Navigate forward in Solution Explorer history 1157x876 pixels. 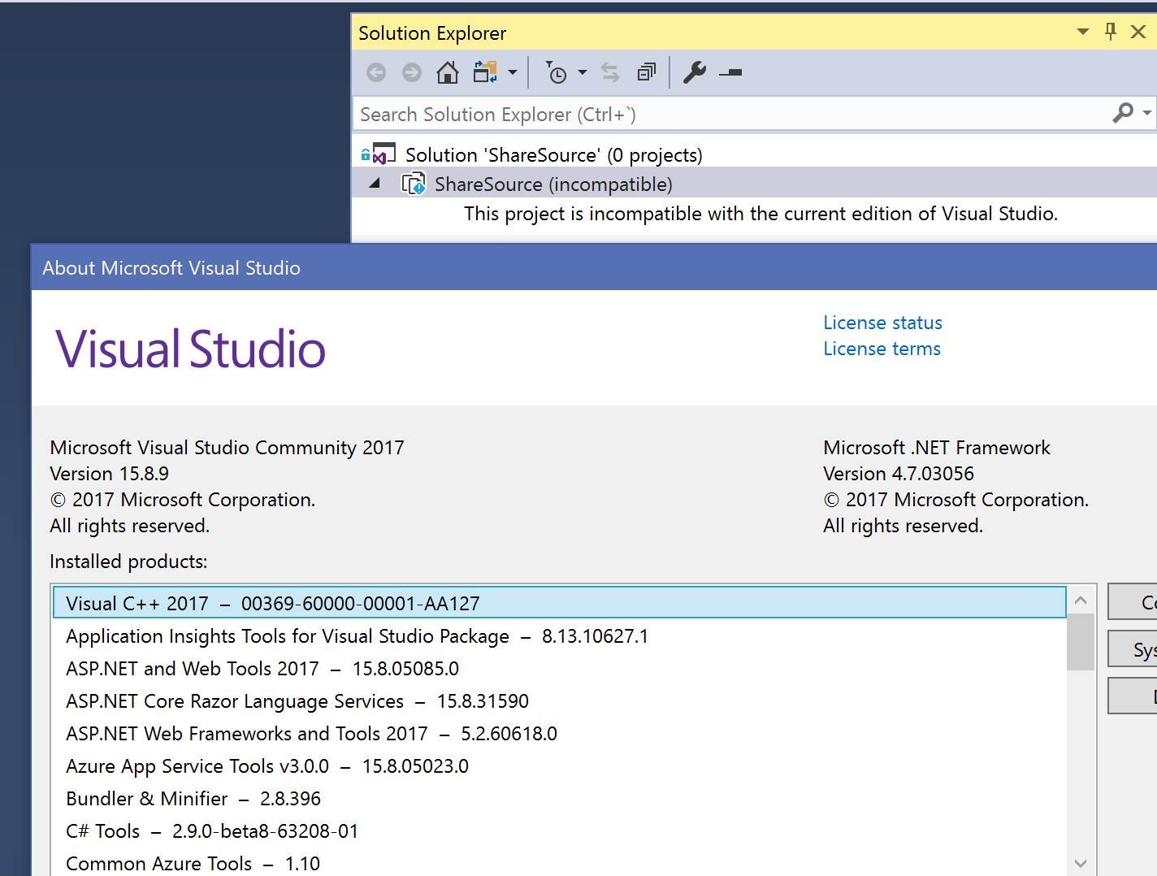click(x=411, y=72)
